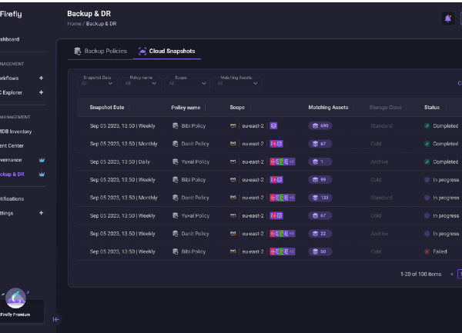Open the Policy name filter dropdown

coord(141,83)
